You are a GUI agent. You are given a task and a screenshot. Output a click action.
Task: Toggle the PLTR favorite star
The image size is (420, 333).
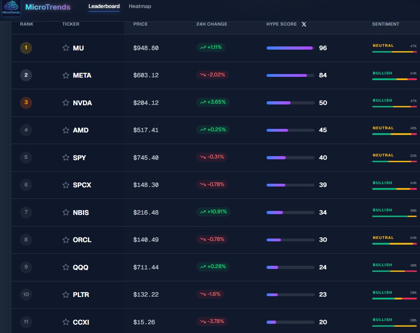(66, 295)
